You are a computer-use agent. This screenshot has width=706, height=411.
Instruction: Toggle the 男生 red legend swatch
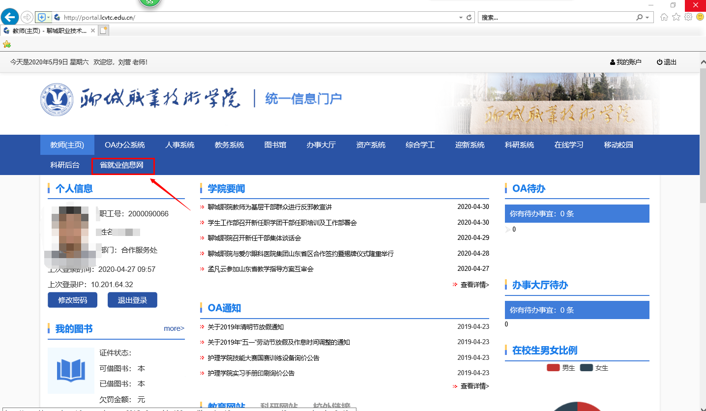pos(553,368)
